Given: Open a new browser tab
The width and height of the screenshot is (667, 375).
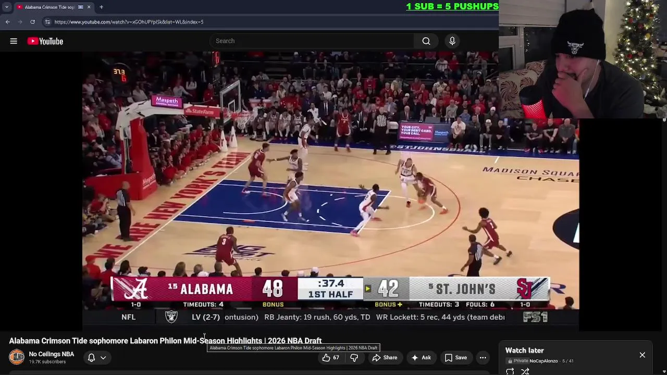Looking at the screenshot, I should (x=102, y=7).
